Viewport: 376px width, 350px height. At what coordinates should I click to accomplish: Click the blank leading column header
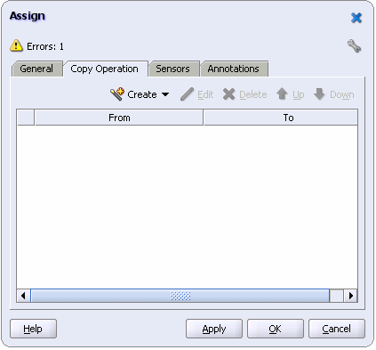coord(26,118)
